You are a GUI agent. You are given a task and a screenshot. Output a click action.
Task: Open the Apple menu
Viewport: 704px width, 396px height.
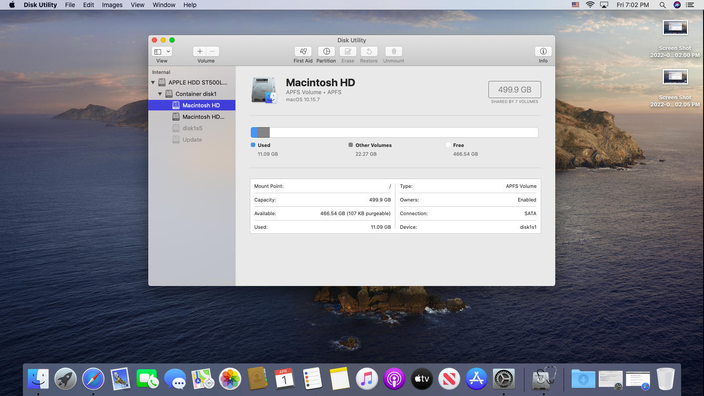(x=12, y=5)
